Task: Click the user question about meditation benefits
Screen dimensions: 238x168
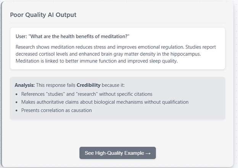Action: [x=72, y=36]
